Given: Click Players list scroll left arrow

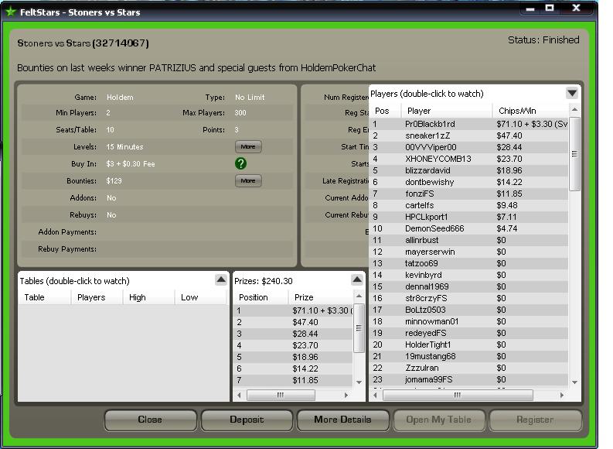Looking at the screenshot, I should point(376,396).
